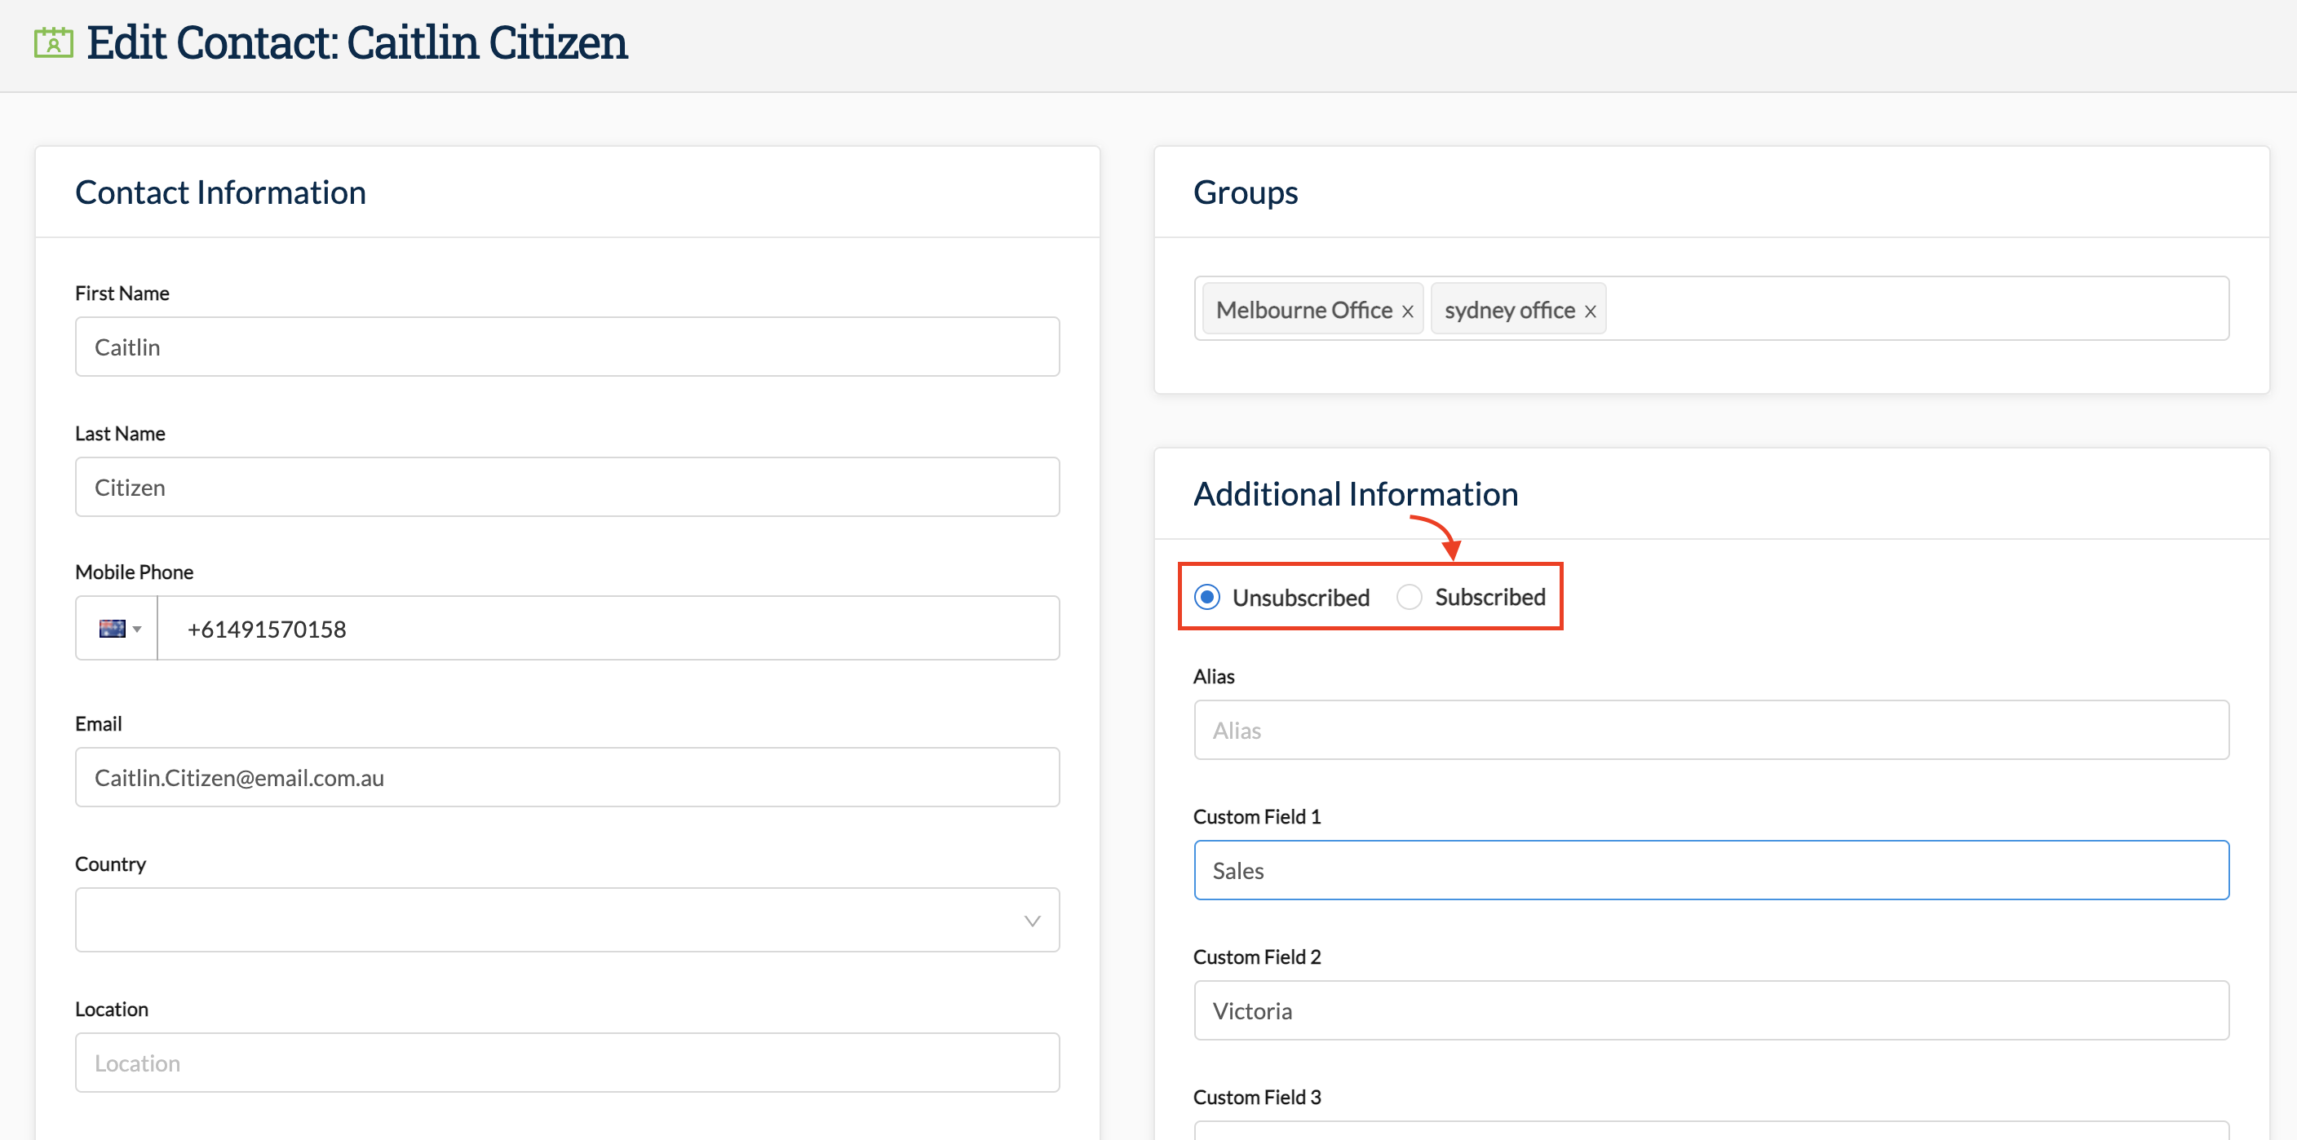Click Custom Field 1 containing Sales
The image size is (2297, 1140).
1711,870
